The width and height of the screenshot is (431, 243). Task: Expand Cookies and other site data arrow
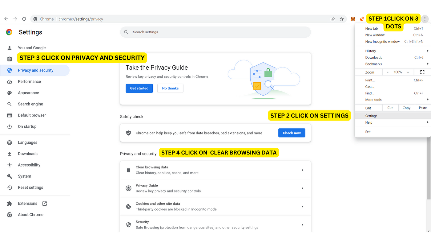pos(303,207)
